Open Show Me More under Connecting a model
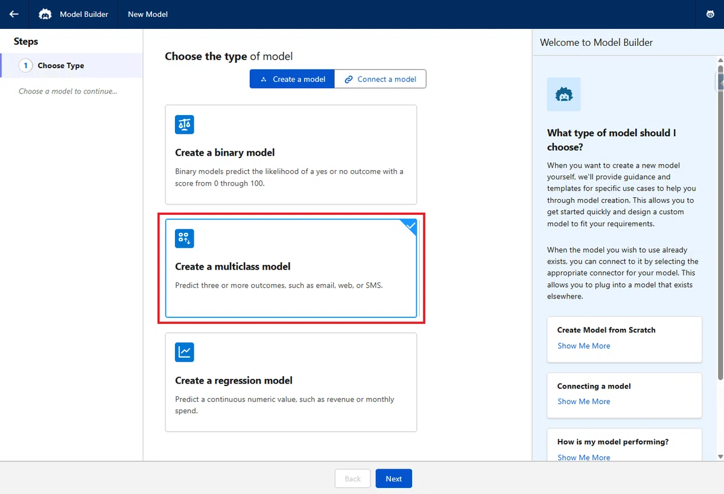724x494 pixels. click(x=583, y=401)
